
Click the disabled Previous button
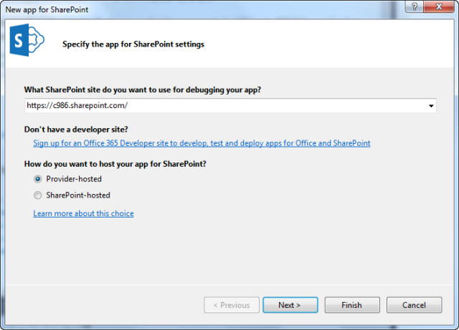231,305
